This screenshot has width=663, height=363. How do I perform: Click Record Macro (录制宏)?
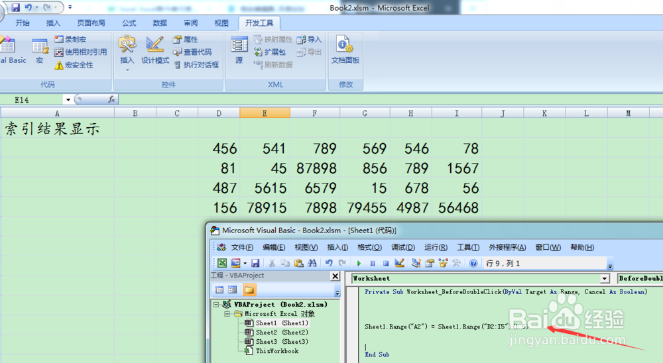coord(71,39)
